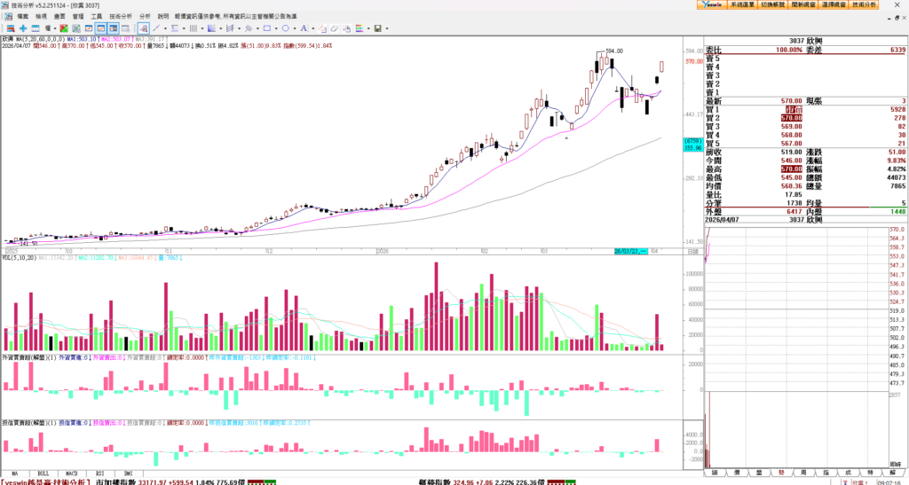Click the save floppy disk icon
909x485 pixels.
[377, 28]
